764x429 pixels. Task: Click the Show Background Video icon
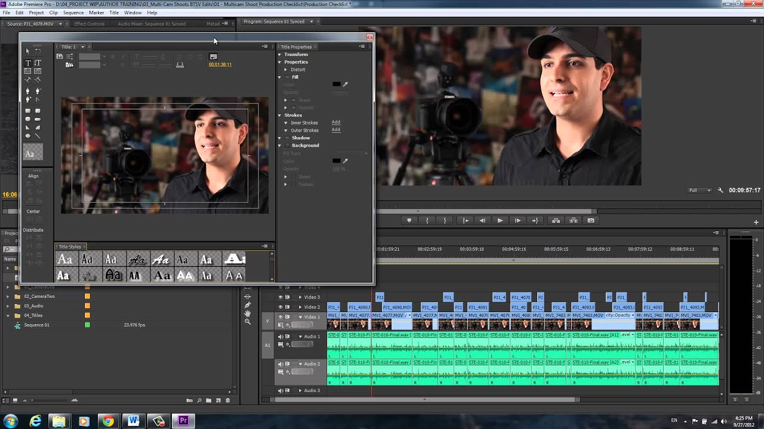click(x=213, y=57)
